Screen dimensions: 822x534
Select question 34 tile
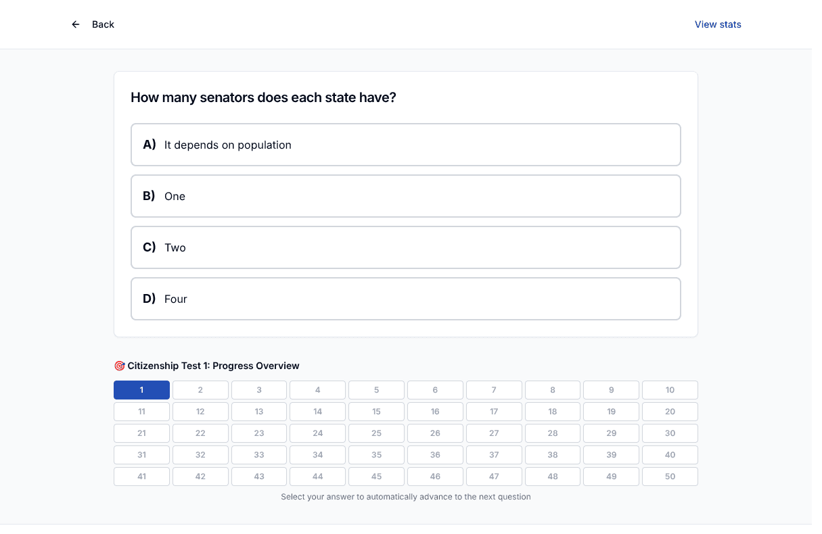[x=318, y=455]
